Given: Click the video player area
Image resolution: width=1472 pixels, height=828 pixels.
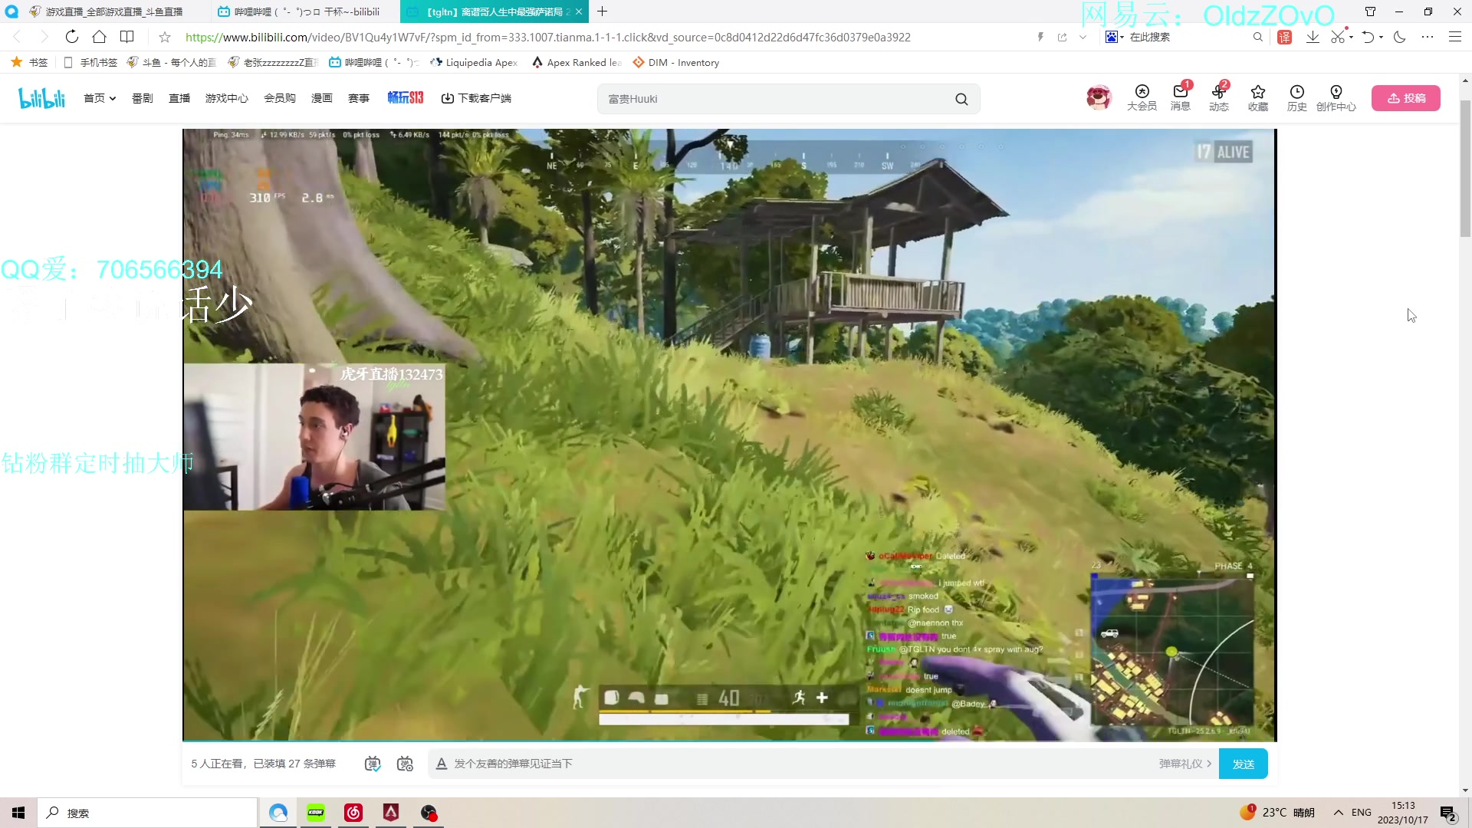Looking at the screenshot, I should pos(729,435).
